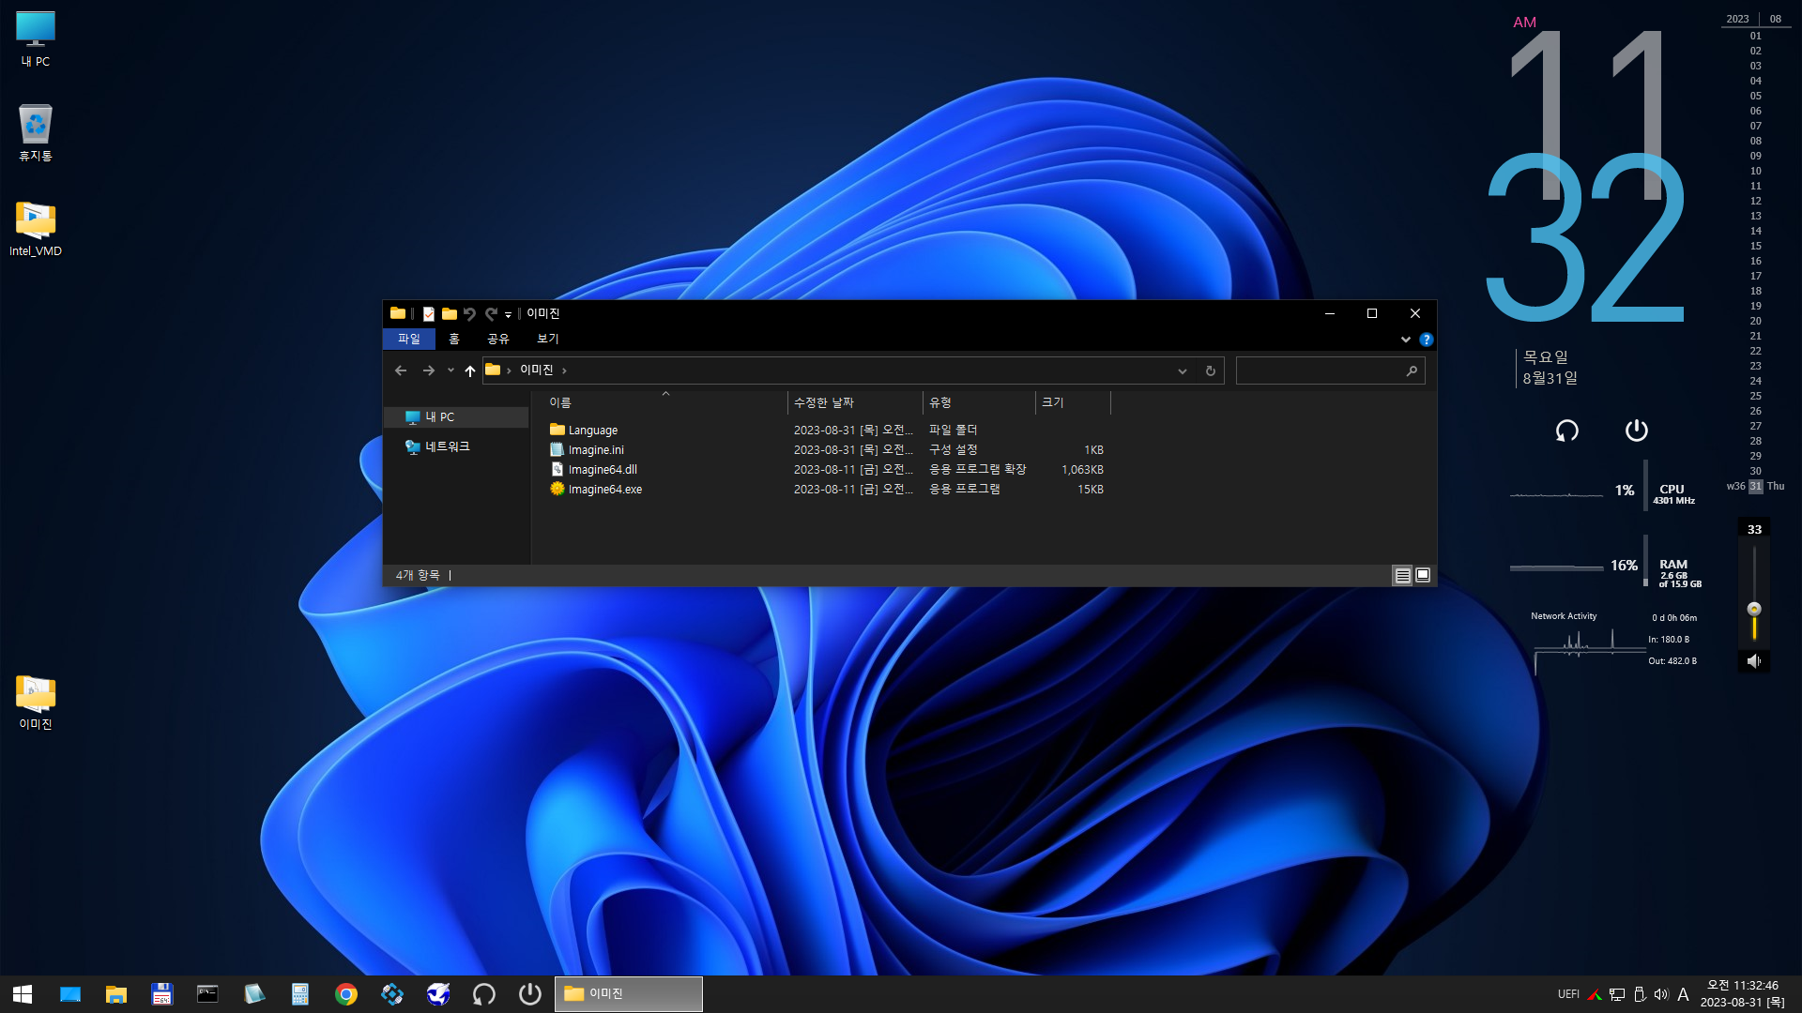1802x1013 pixels.
Task: Open the 홈 ribbon tab
Action: (454, 339)
